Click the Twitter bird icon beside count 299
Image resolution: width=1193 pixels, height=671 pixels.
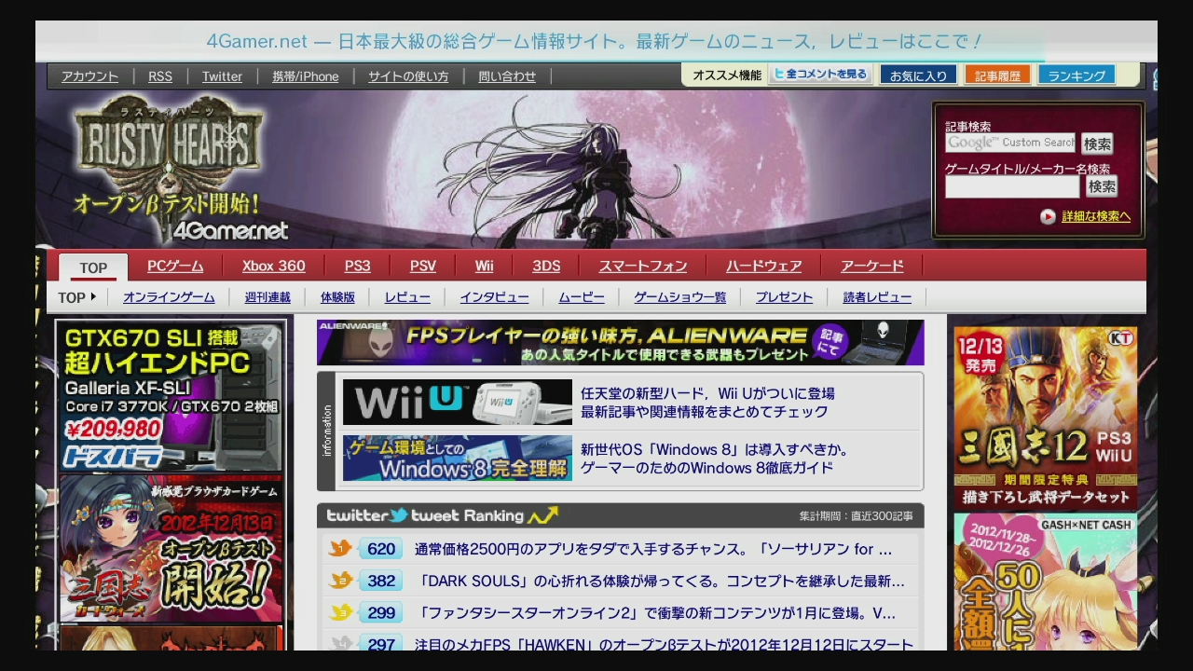coord(339,612)
